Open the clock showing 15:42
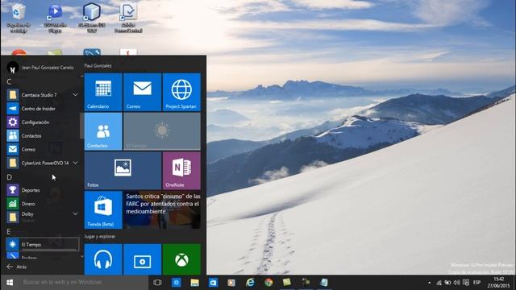 tap(498, 283)
